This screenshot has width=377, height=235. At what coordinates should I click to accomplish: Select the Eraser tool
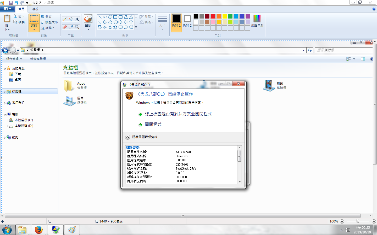click(65, 27)
